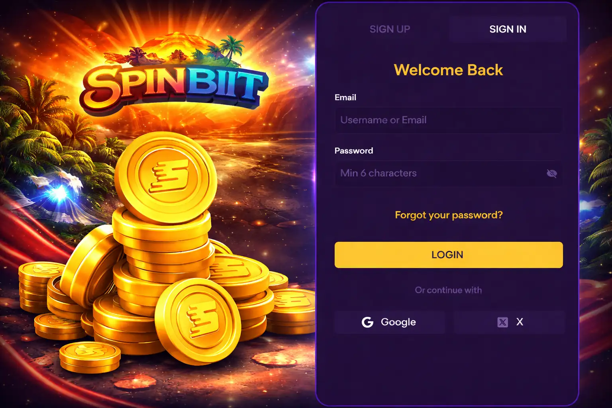Click the X (Twitter) logo icon
The height and width of the screenshot is (408, 612).
tap(503, 322)
